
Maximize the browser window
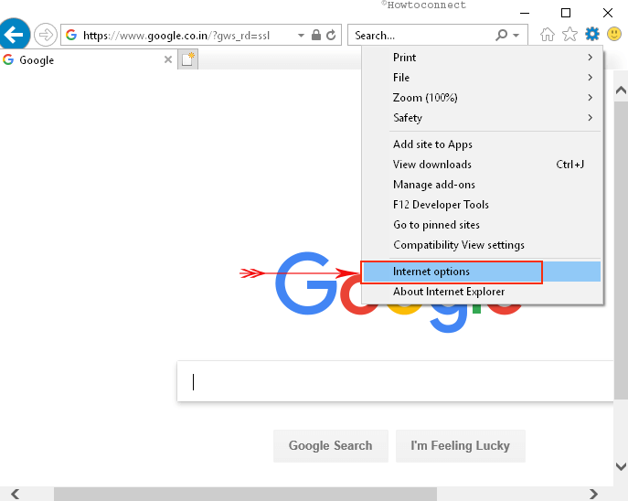click(566, 13)
